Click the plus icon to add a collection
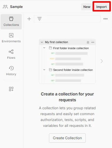The height and width of the screenshot is (148, 112). tap(29, 19)
